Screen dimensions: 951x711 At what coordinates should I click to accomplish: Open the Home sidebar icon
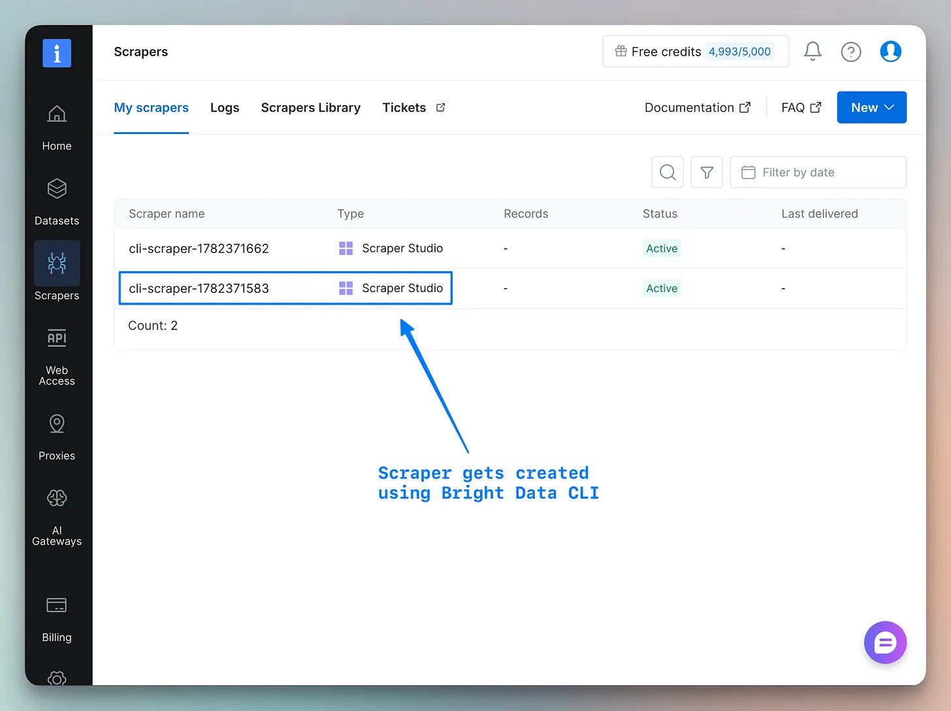(57, 114)
